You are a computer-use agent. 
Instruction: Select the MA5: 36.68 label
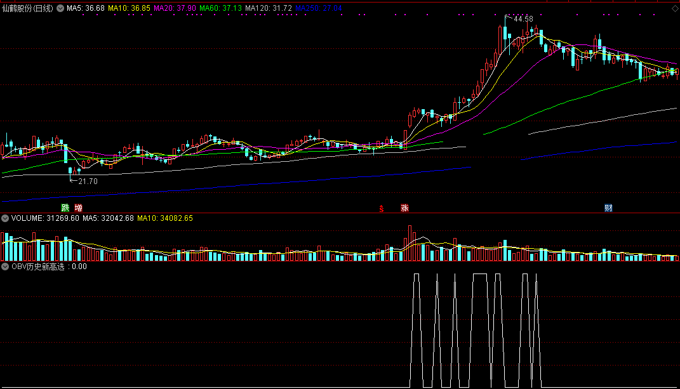[86, 8]
